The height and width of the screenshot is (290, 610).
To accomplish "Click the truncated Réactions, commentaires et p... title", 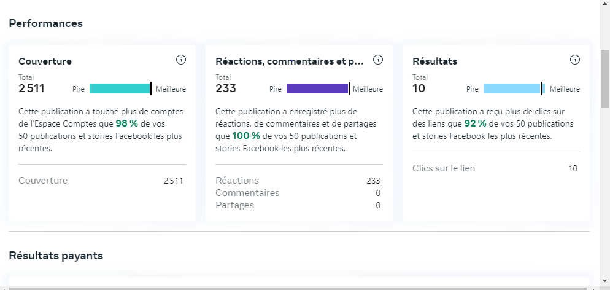I will point(290,61).
